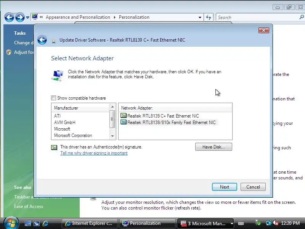
Task: Open the address bar history dropdown
Action: point(200,17)
